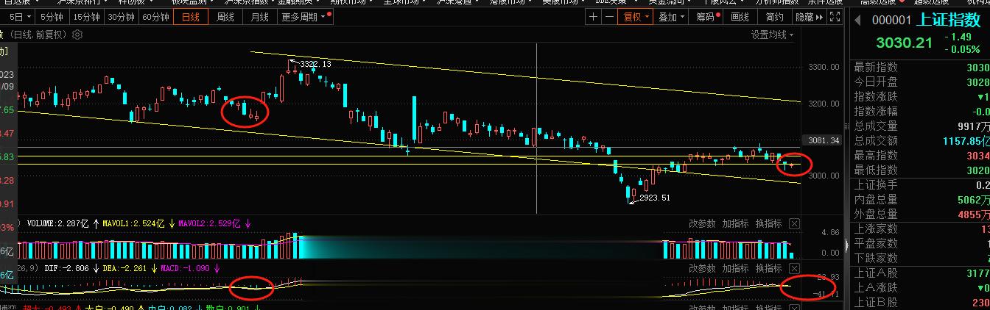Click the 上证A股 row
Screen dimensions: 990x310
point(921,273)
